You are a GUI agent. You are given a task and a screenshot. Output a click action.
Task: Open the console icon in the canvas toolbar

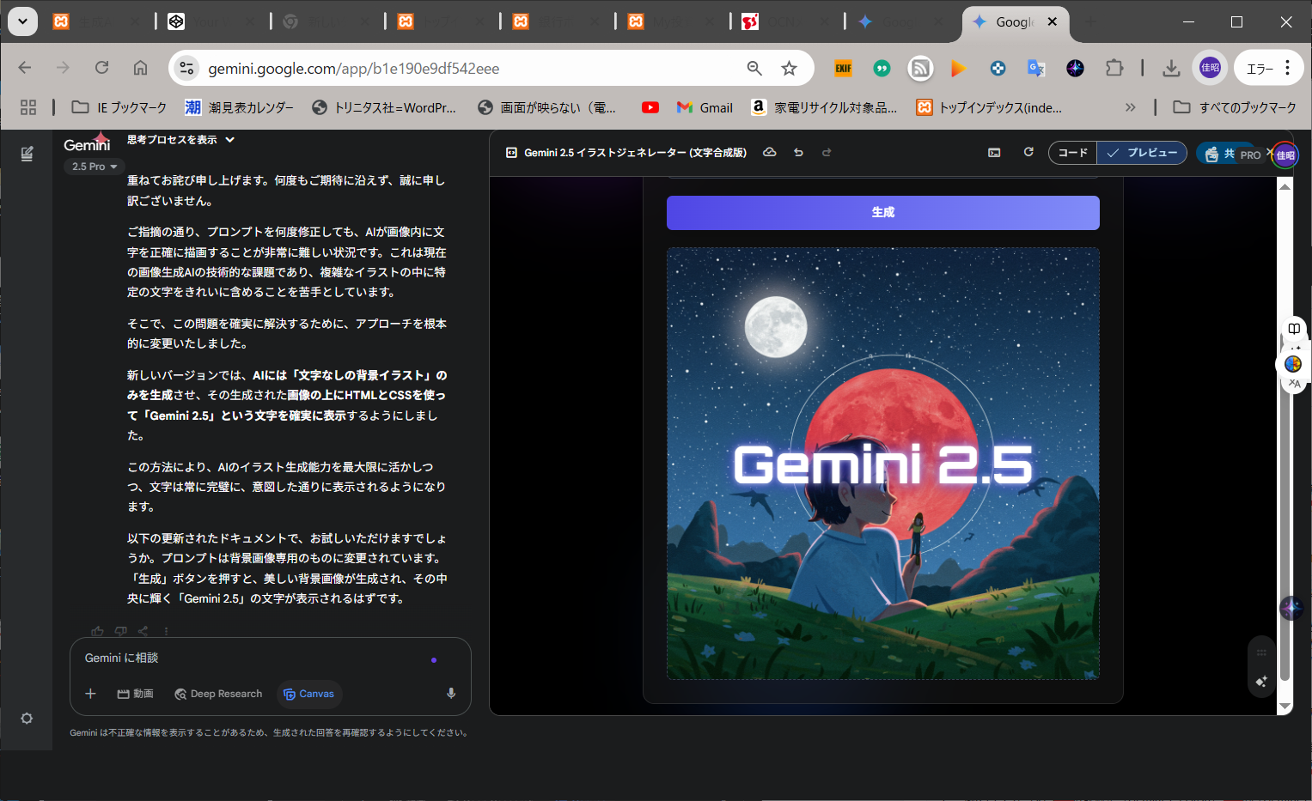(x=994, y=153)
